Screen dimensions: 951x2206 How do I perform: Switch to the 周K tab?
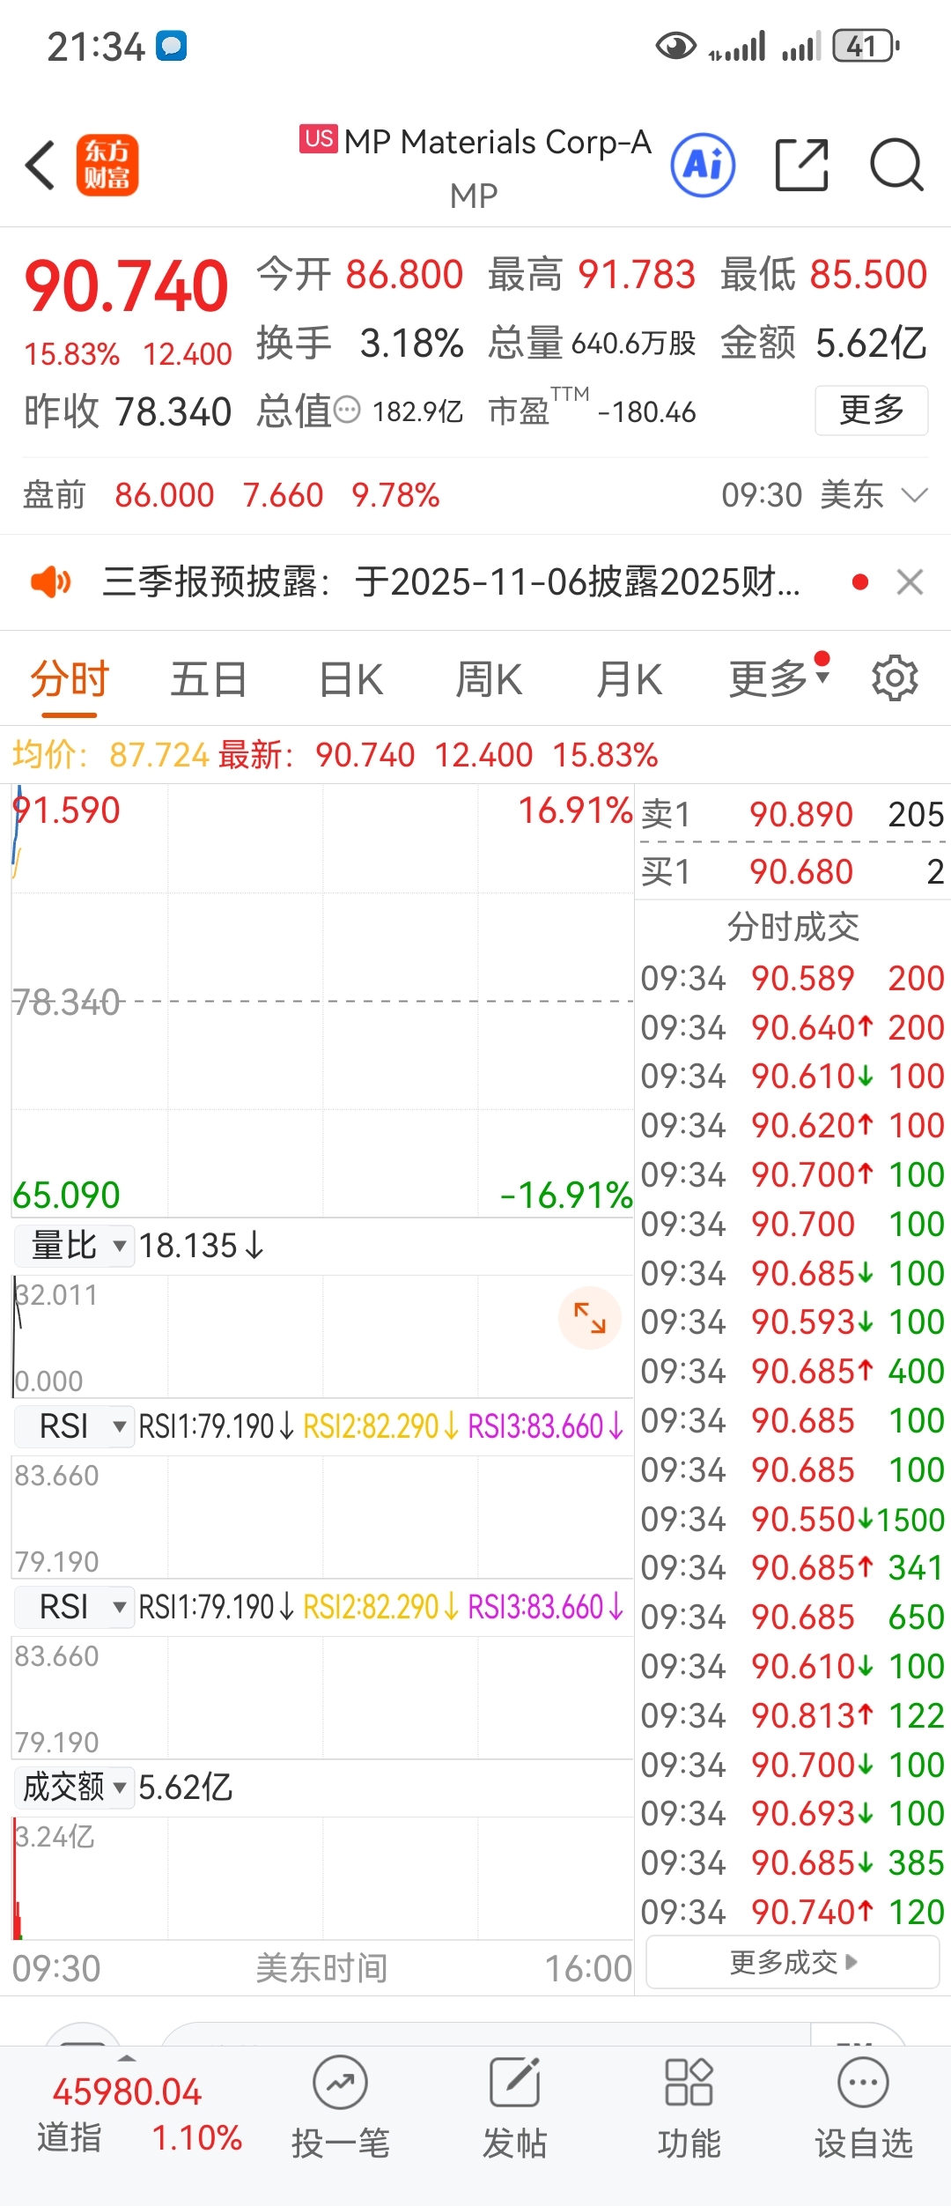[x=489, y=680]
